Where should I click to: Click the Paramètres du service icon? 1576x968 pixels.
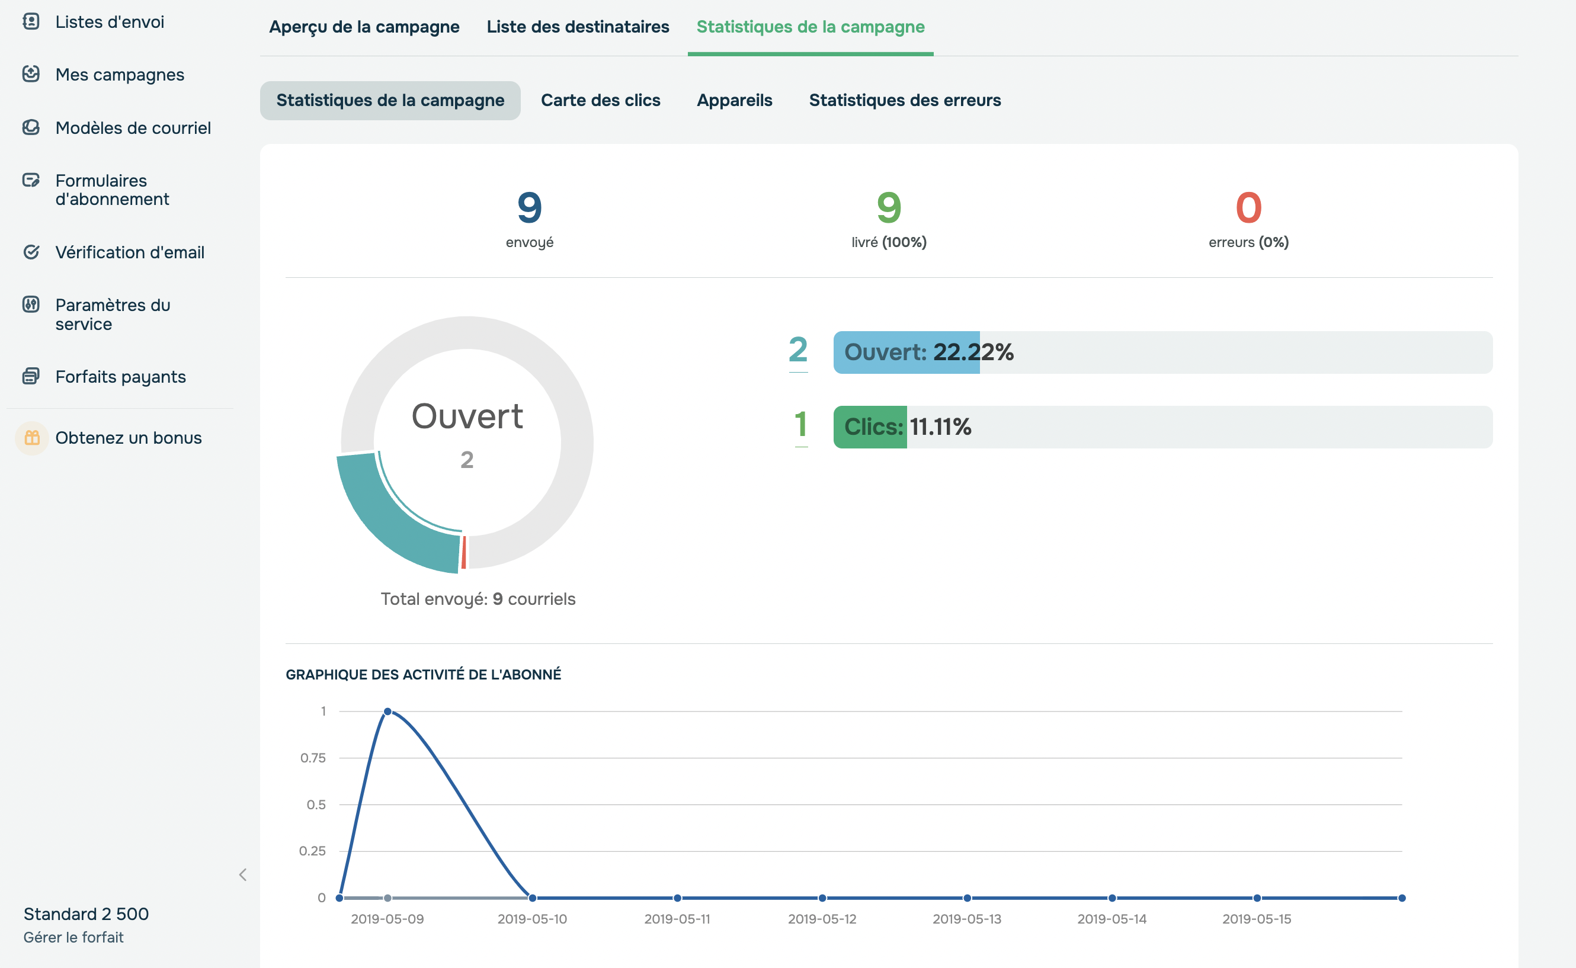(x=31, y=304)
